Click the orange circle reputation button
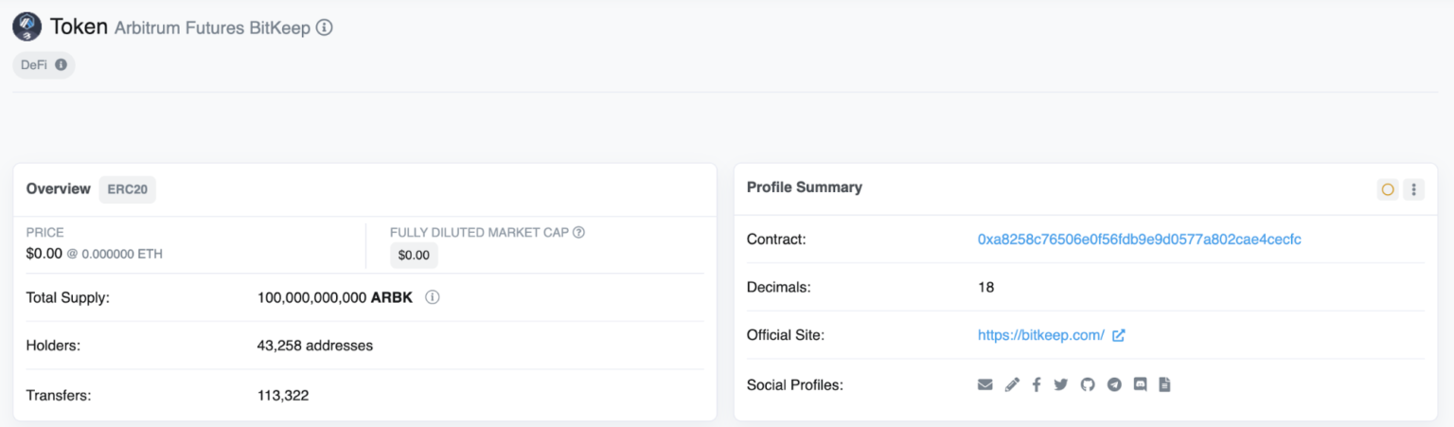The width and height of the screenshot is (1454, 427). tap(1388, 189)
